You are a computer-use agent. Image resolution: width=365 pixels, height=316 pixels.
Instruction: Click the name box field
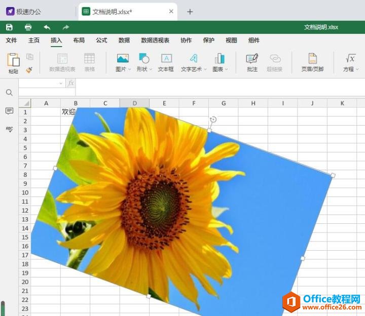39,83
